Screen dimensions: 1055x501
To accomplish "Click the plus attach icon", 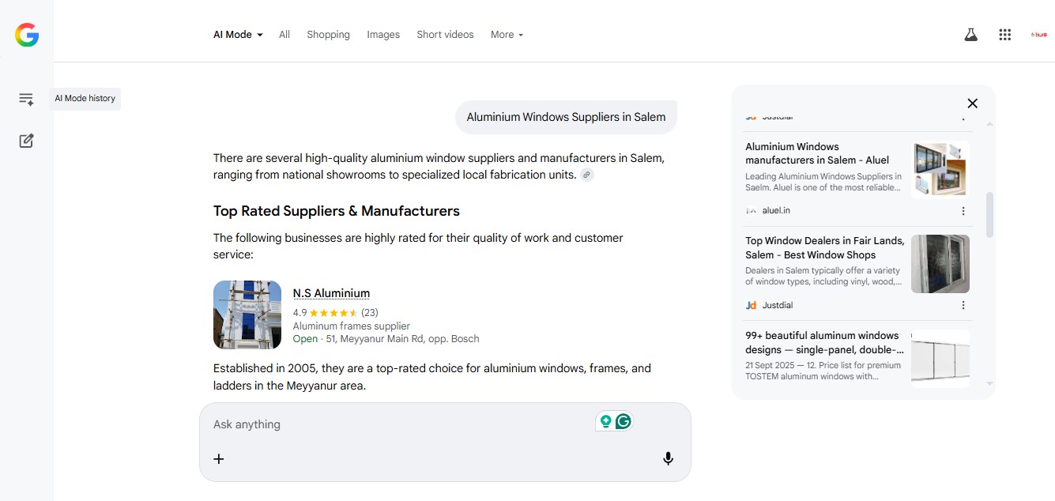I will 219,458.
